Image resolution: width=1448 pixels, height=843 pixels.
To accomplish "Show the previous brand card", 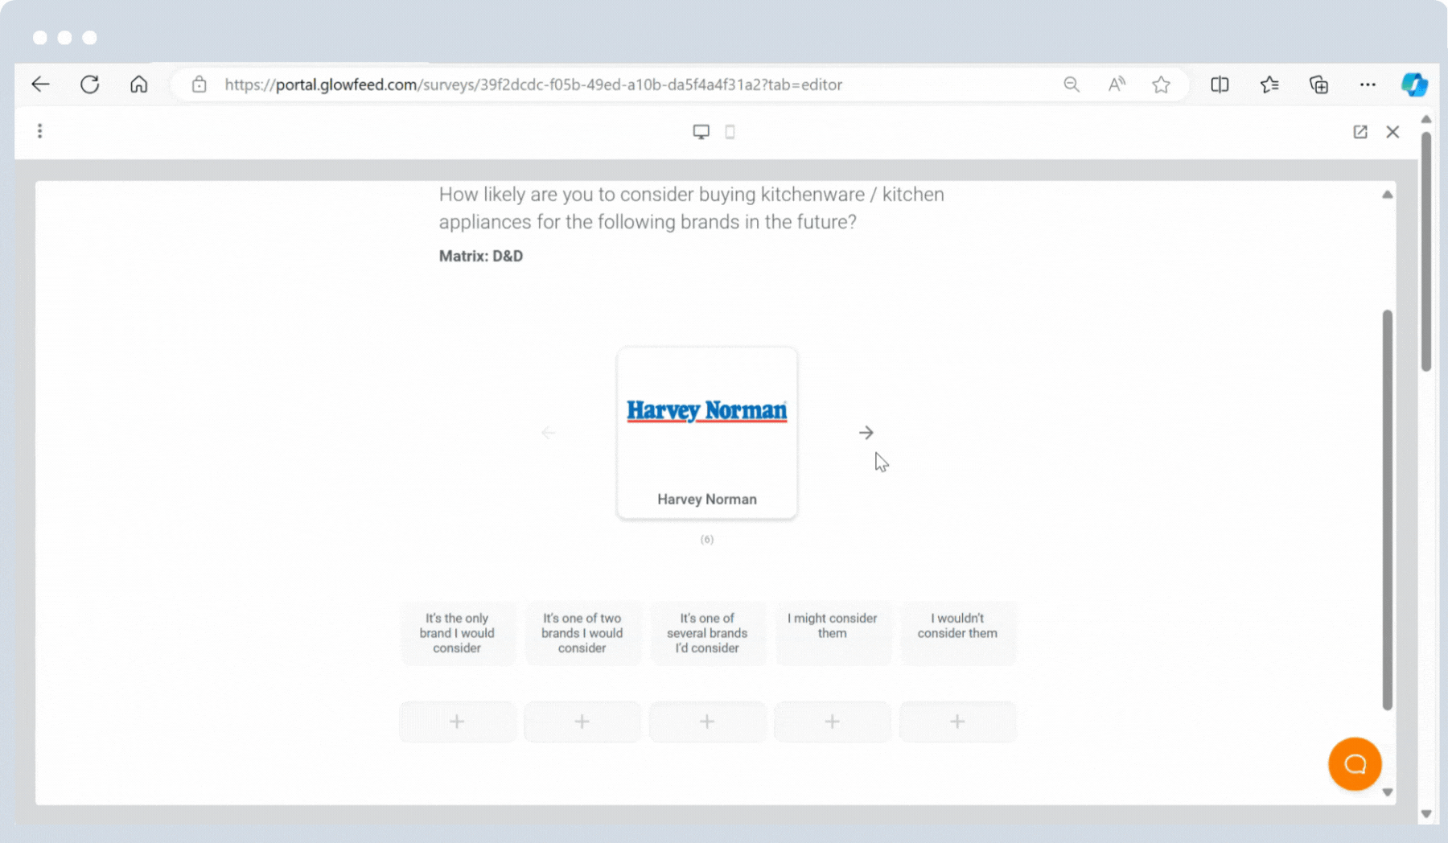I will coord(549,433).
